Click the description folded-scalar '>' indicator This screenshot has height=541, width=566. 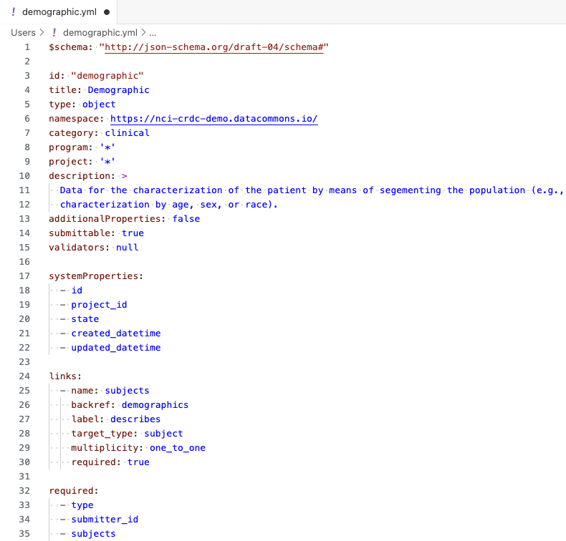click(125, 176)
